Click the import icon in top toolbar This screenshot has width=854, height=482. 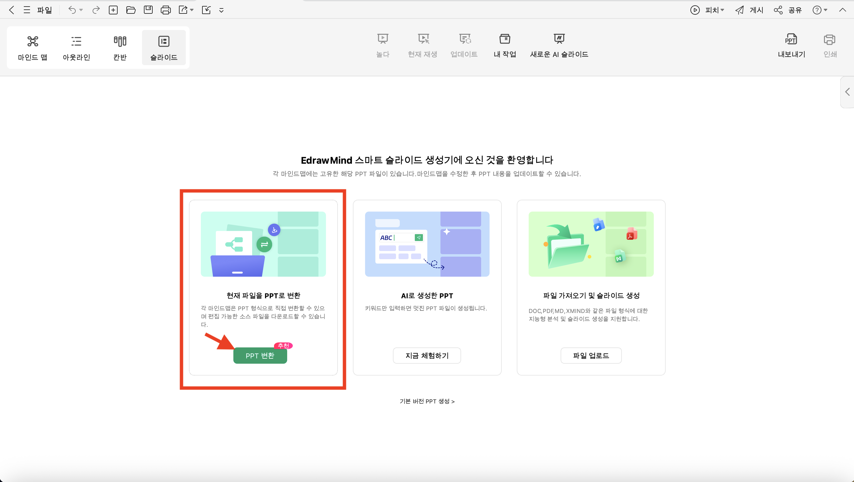pyautogui.click(x=206, y=10)
